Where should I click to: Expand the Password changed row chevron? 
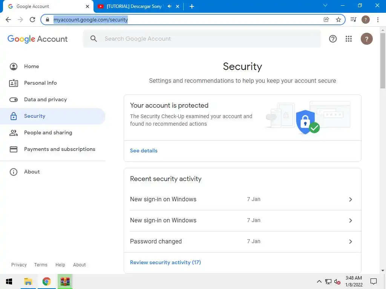351,242
